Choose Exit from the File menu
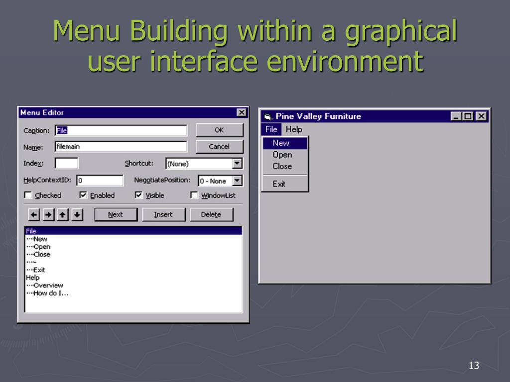510x382 pixels. pos(285,184)
